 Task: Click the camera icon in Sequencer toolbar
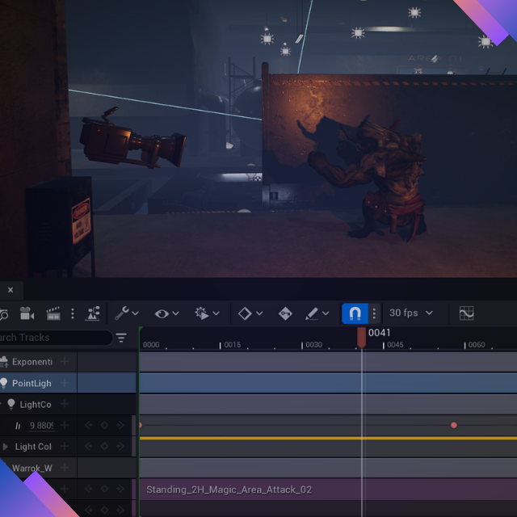(x=27, y=313)
